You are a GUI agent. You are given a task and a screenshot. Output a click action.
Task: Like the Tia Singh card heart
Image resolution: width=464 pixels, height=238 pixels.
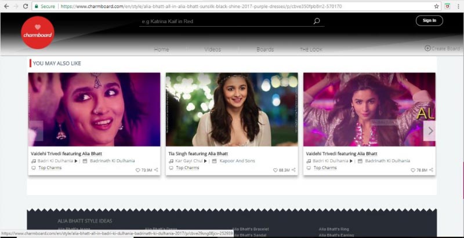click(275, 170)
